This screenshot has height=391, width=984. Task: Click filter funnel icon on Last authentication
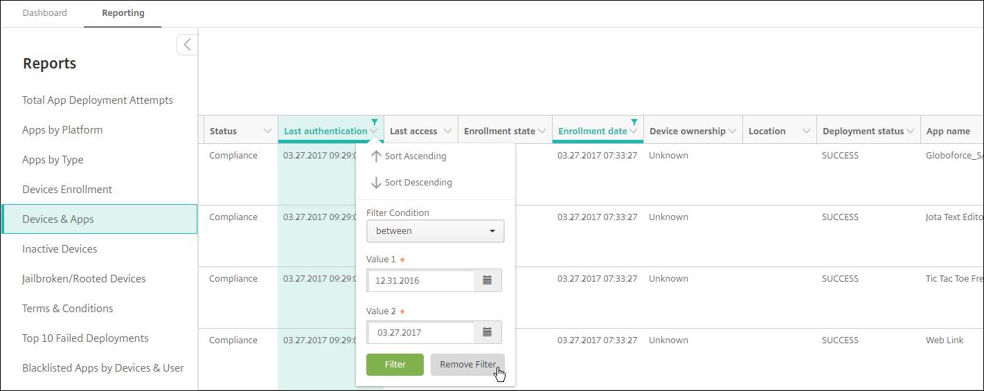375,122
